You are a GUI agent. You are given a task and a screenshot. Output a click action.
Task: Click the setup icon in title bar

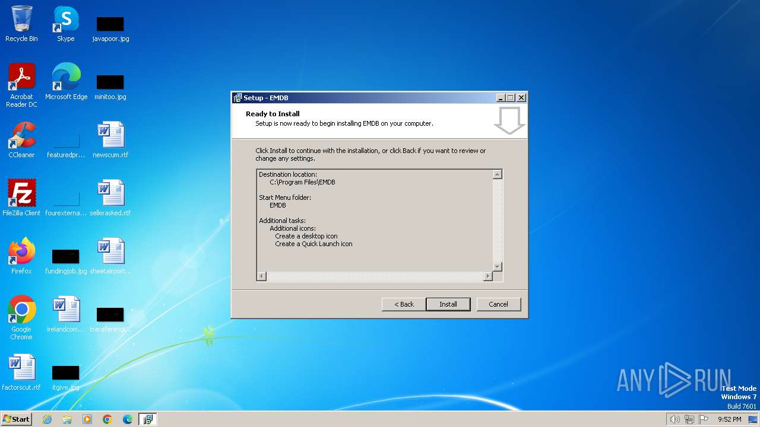[237, 98]
